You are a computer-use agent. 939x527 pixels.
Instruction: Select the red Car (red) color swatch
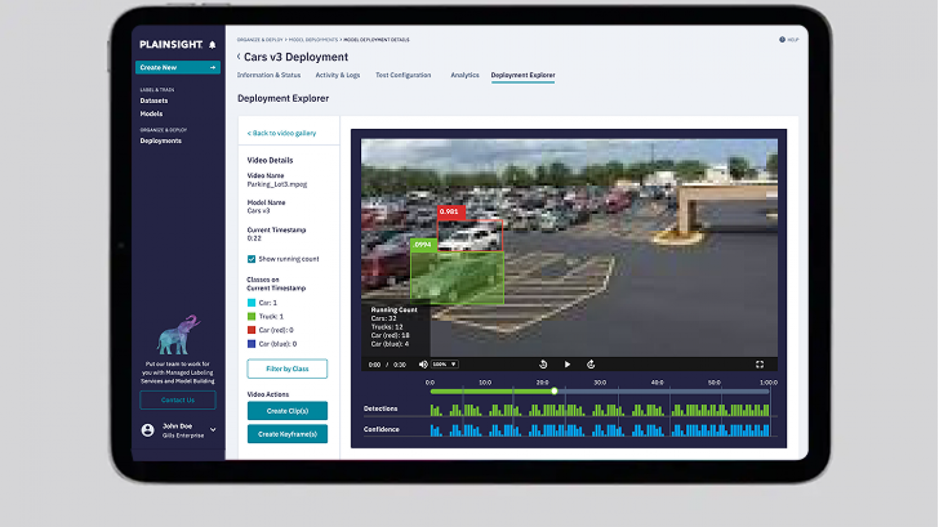tap(252, 330)
